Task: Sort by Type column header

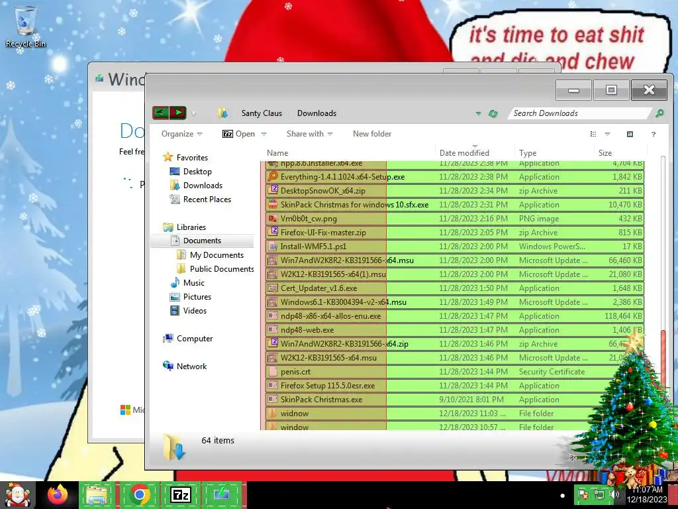Action: click(x=554, y=153)
